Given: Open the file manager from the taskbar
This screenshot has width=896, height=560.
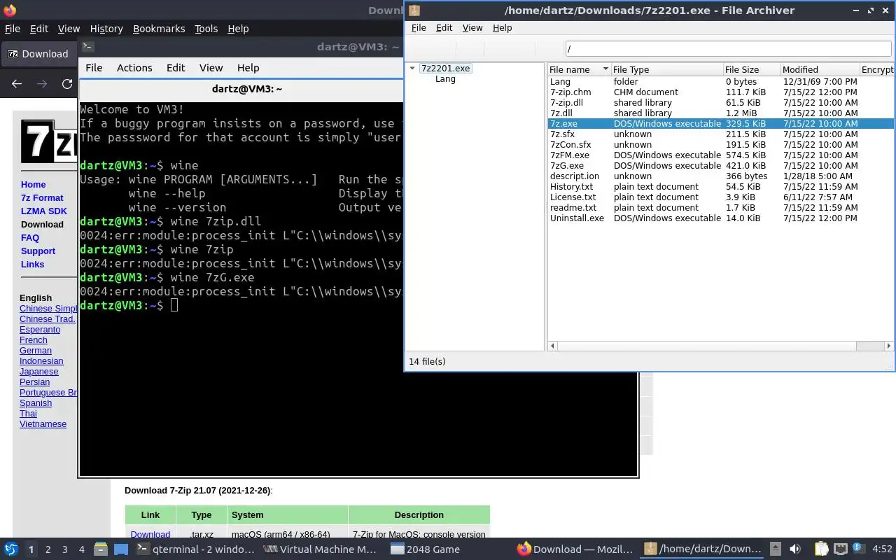Looking at the screenshot, I should click(100, 549).
